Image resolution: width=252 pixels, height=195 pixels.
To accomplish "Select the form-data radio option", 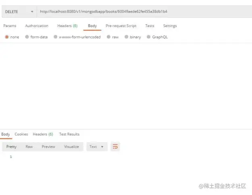I will 27,37.
